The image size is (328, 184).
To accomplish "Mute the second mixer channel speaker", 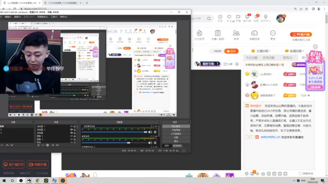I will [x=150, y=143].
